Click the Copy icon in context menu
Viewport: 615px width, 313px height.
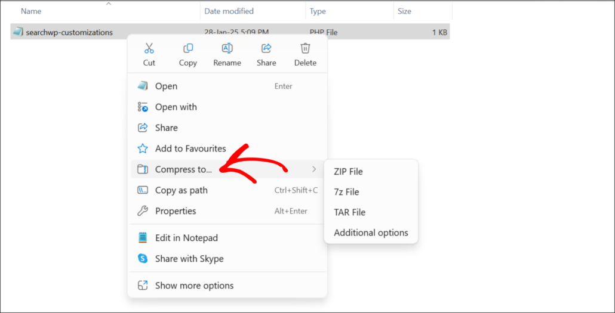coord(188,48)
